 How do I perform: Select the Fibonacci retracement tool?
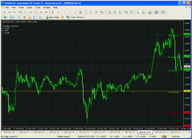pos(86,12)
